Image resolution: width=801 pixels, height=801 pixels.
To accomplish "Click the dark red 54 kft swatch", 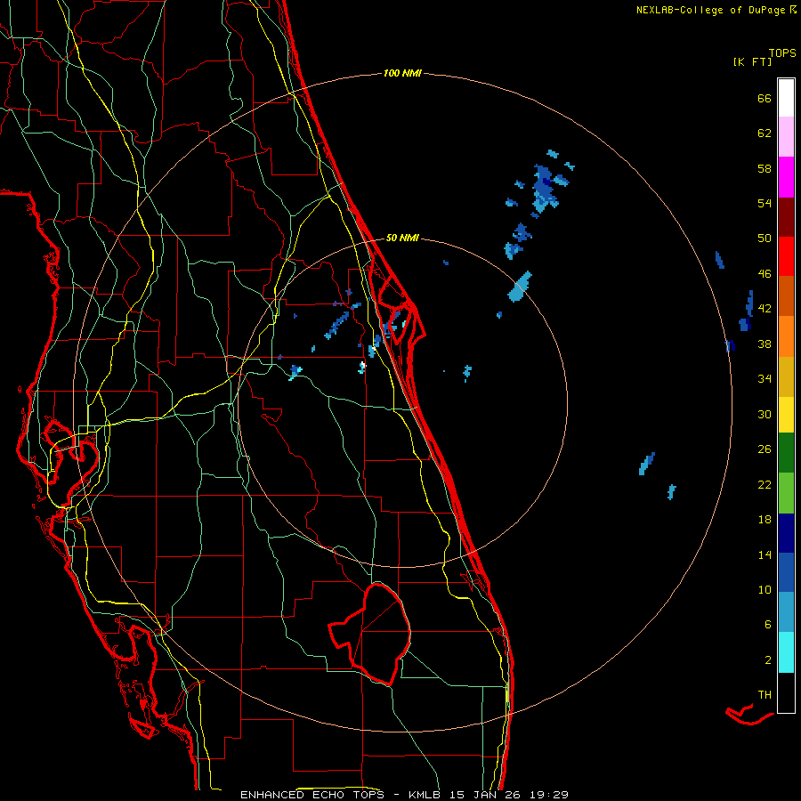I will tap(786, 217).
